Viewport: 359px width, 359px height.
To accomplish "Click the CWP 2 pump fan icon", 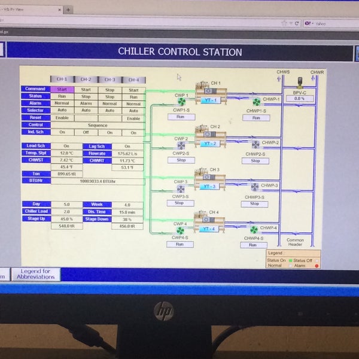I will 181,144.
